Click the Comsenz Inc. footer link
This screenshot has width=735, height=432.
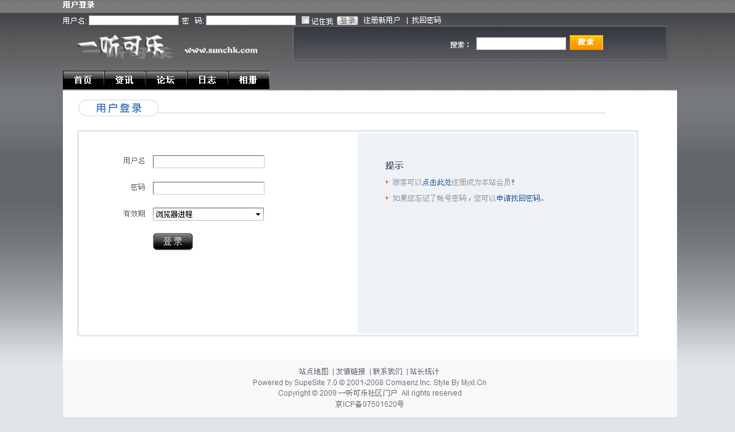click(x=408, y=383)
